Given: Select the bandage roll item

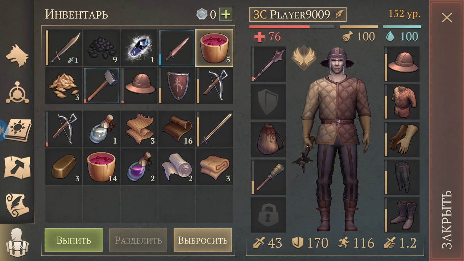Looking at the screenshot, I should coord(177,167).
